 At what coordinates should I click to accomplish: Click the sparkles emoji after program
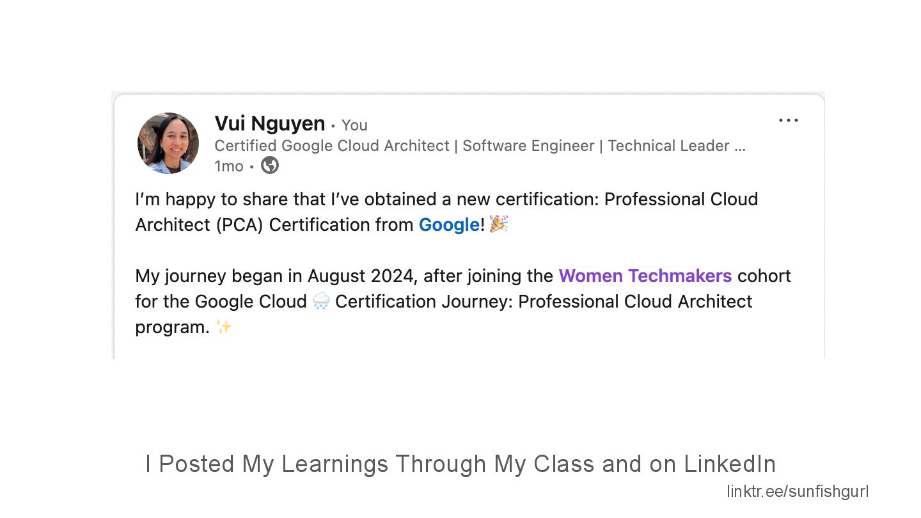pos(223,327)
